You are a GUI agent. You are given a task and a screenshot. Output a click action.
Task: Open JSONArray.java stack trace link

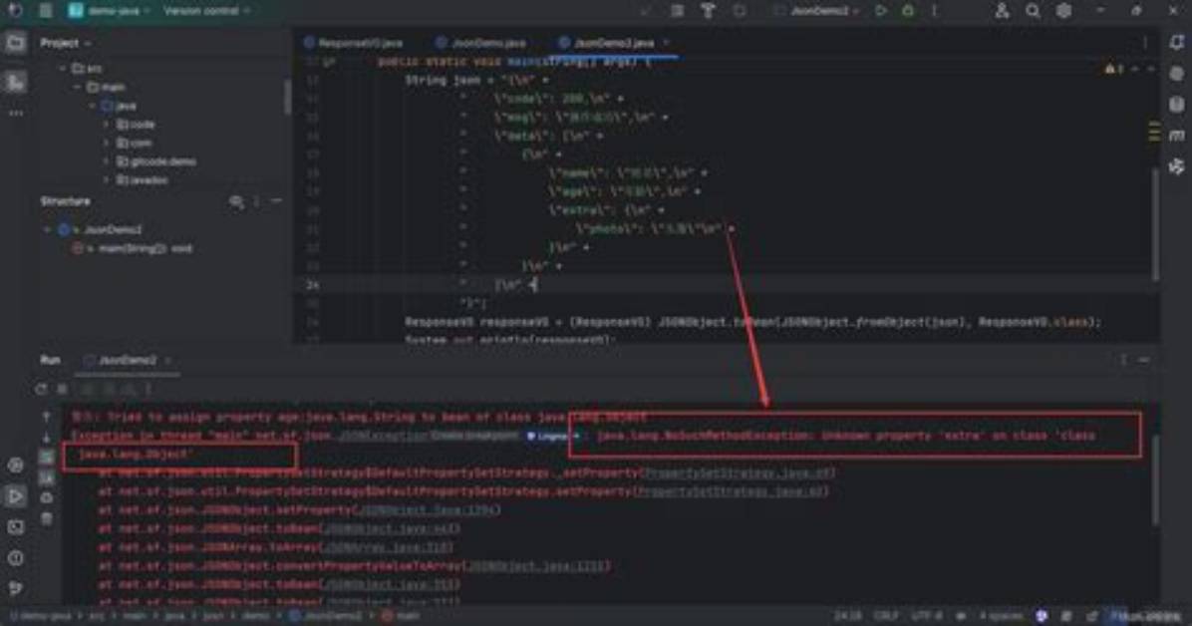coord(388,547)
